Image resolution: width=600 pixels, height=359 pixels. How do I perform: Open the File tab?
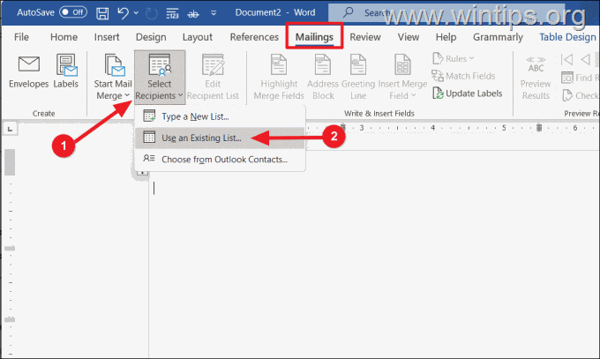(x=21, y=37)
